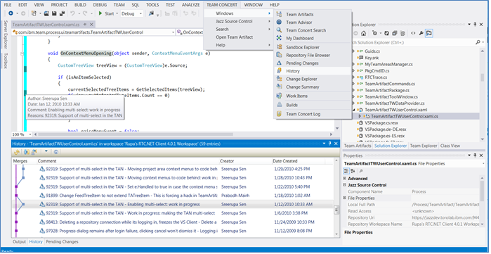This screenshot has width=491, height=254.
Task: Select Repository File Browser entry
Action: tap(313, 55)
